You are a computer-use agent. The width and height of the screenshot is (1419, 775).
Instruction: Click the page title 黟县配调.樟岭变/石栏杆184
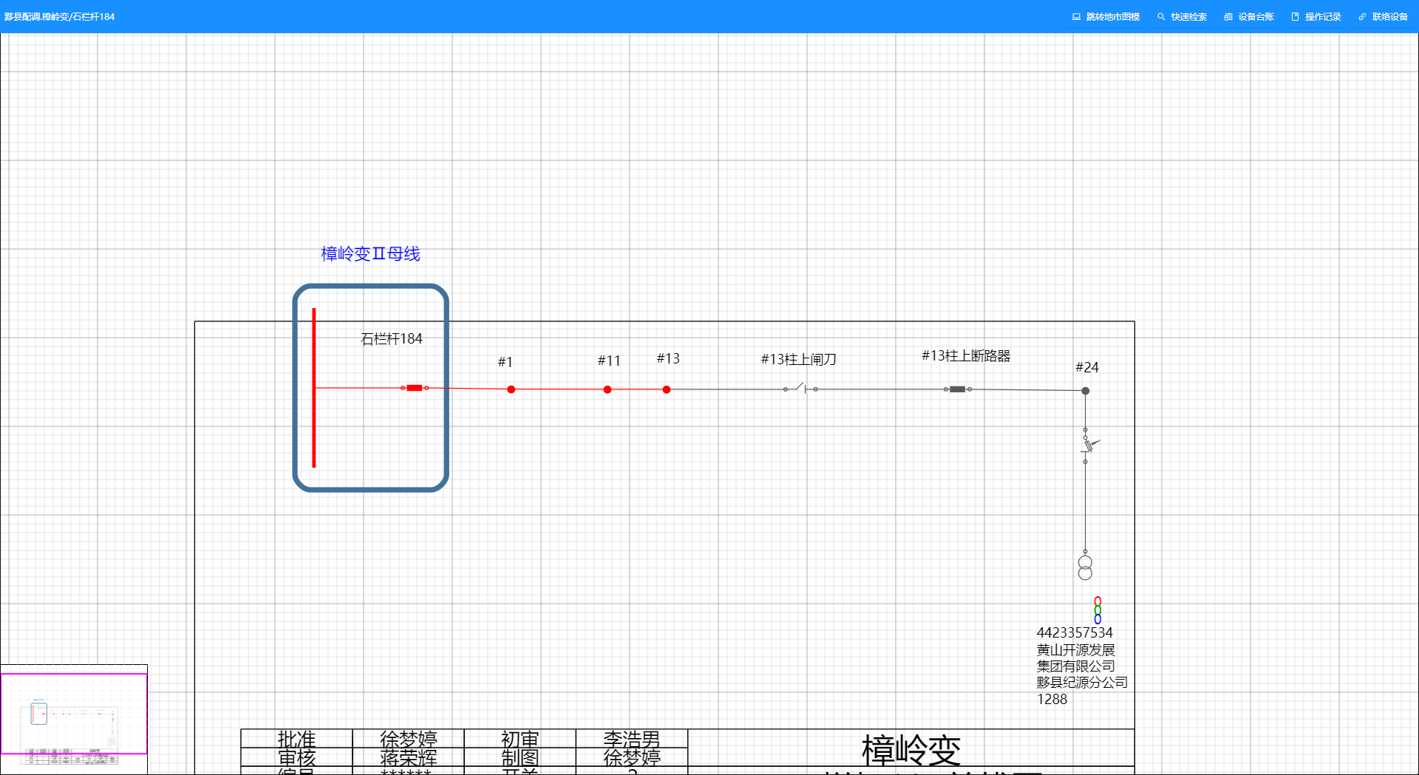60,16
